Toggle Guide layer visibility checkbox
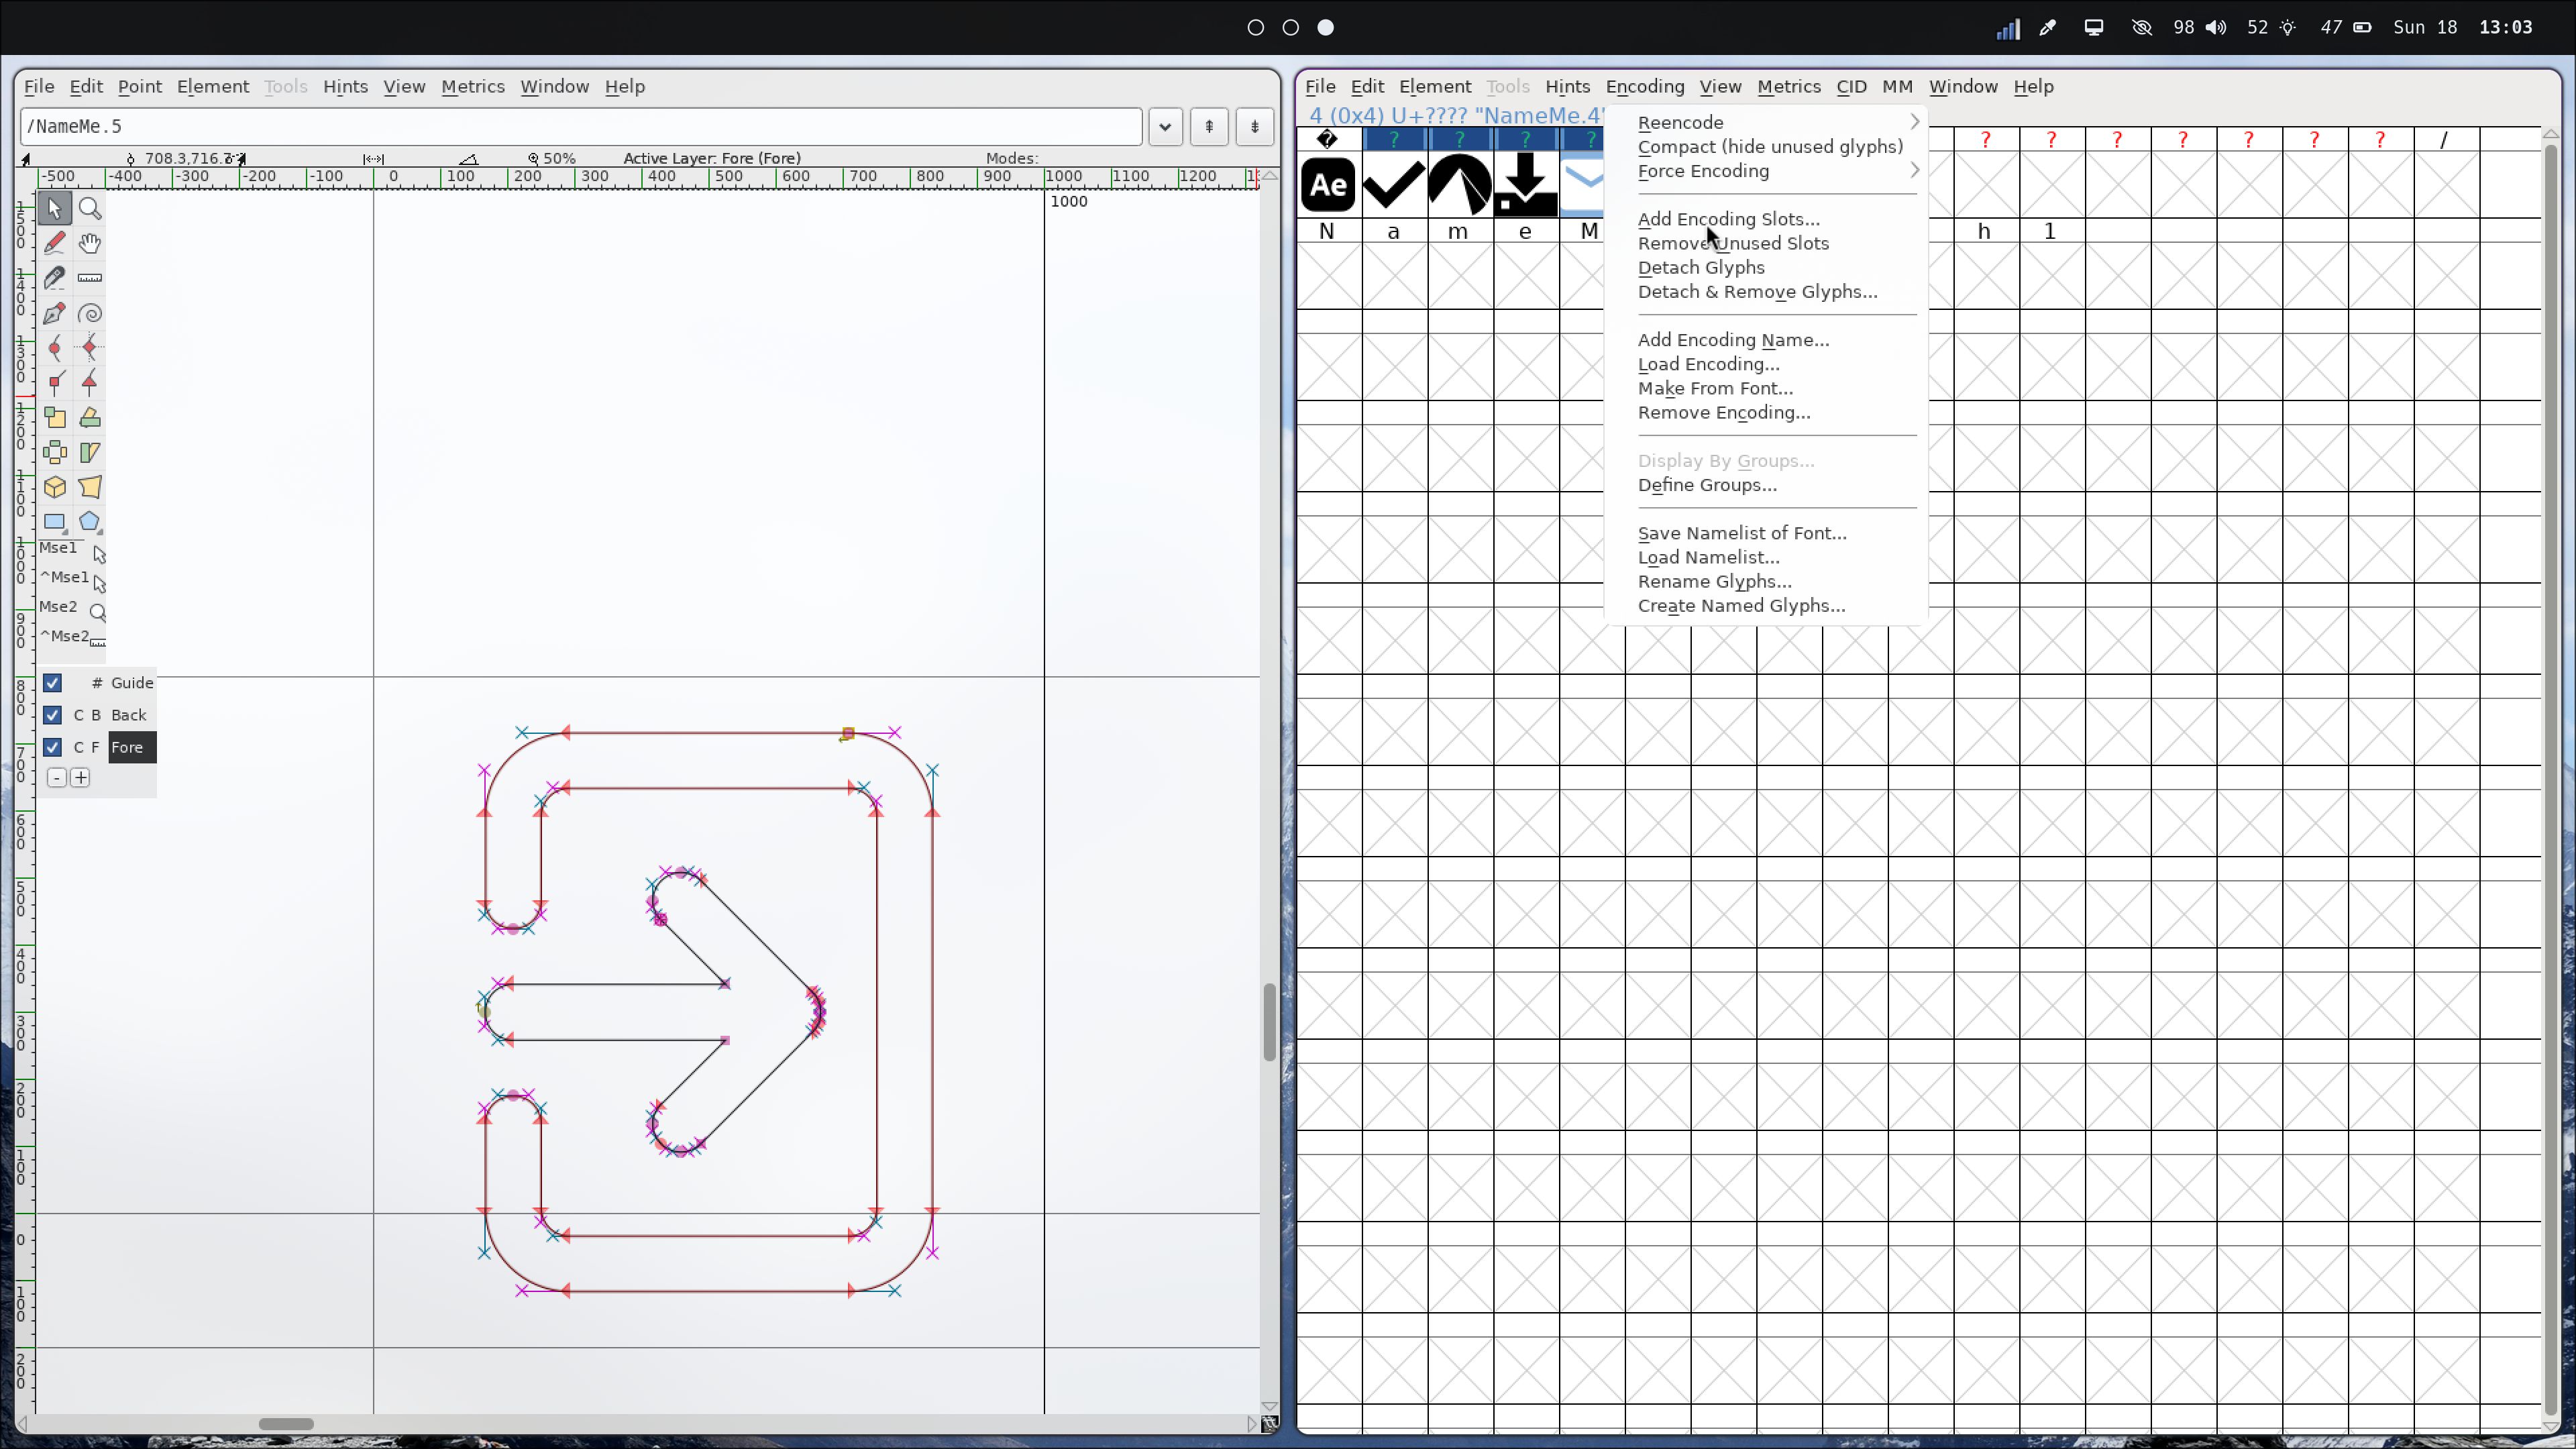Image resolution: width=2576 pixels, height=1449 pixels. pos(53,683)
